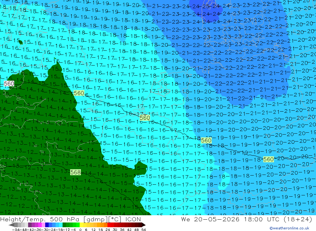Pick the dark green legend swatch above -12
This screenshot has width=316, height=231.
[x=64, y=225]
